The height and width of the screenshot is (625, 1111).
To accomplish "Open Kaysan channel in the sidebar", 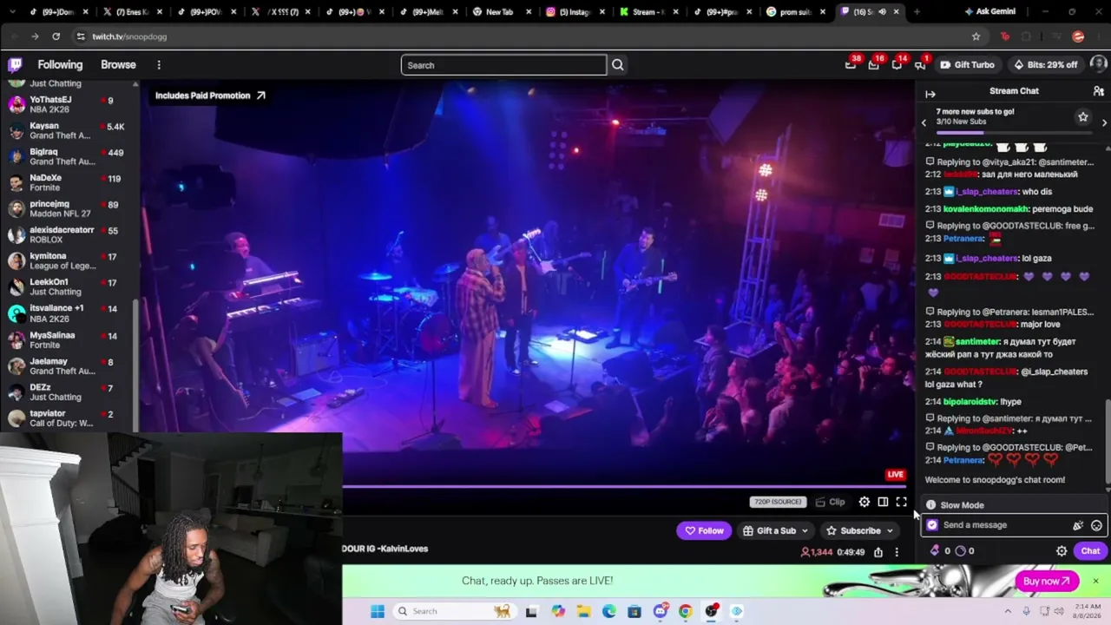I will click(x=69, y=130).
